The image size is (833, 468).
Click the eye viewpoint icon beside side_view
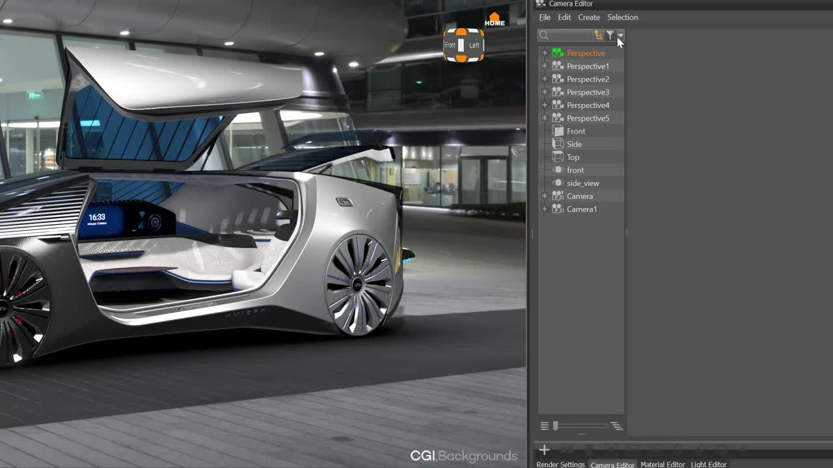pos(558,183)
